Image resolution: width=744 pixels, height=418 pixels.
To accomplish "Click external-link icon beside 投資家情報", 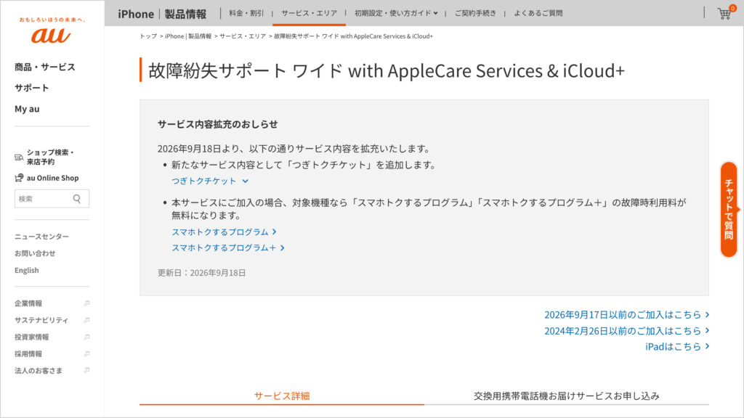I will click(x=87, y=337).
